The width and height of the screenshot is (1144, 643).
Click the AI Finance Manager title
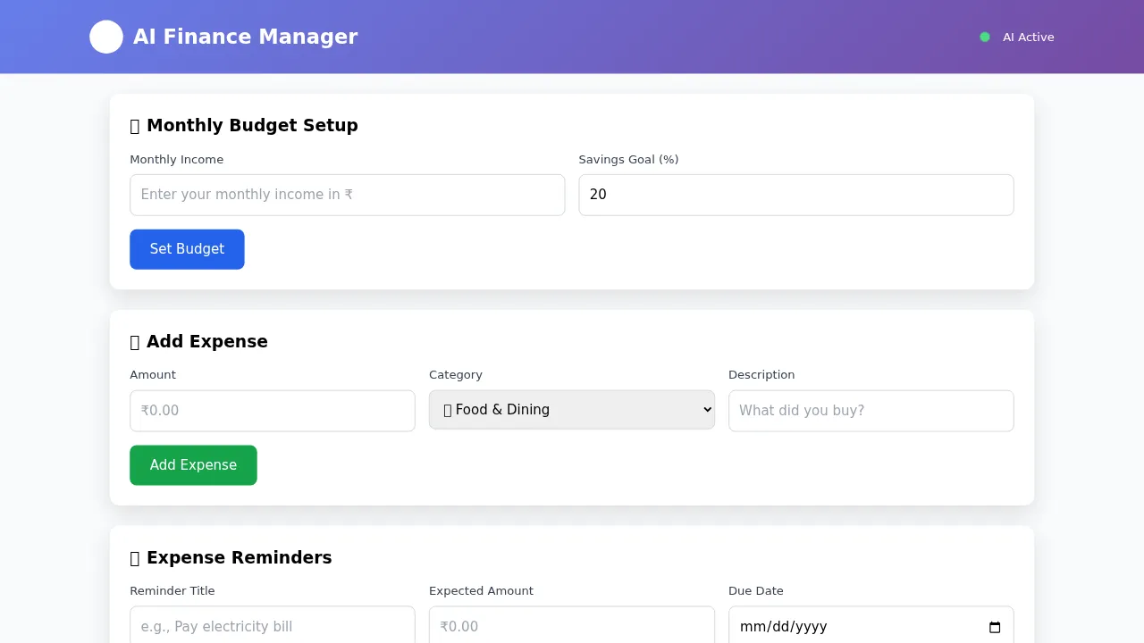coord(245,37)
